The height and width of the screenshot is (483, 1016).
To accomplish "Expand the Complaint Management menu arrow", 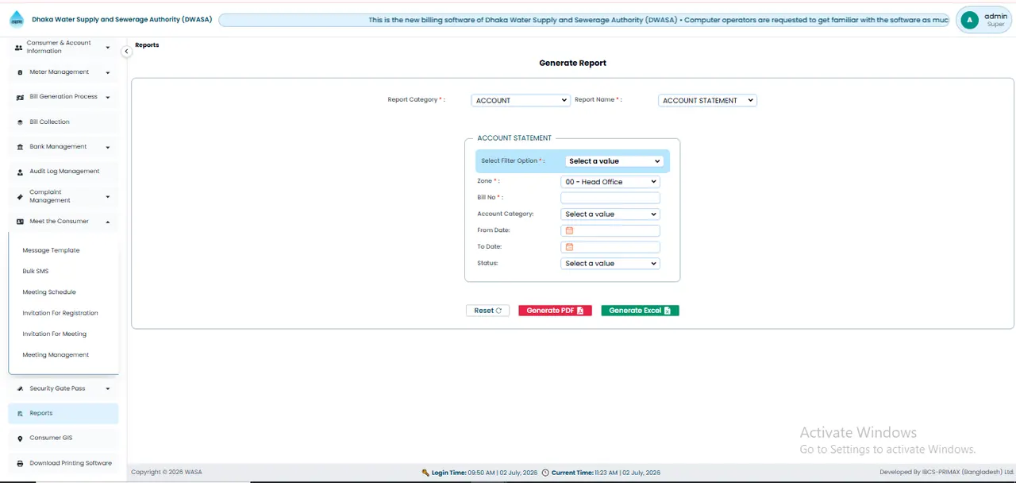I will tap(108, 196).
